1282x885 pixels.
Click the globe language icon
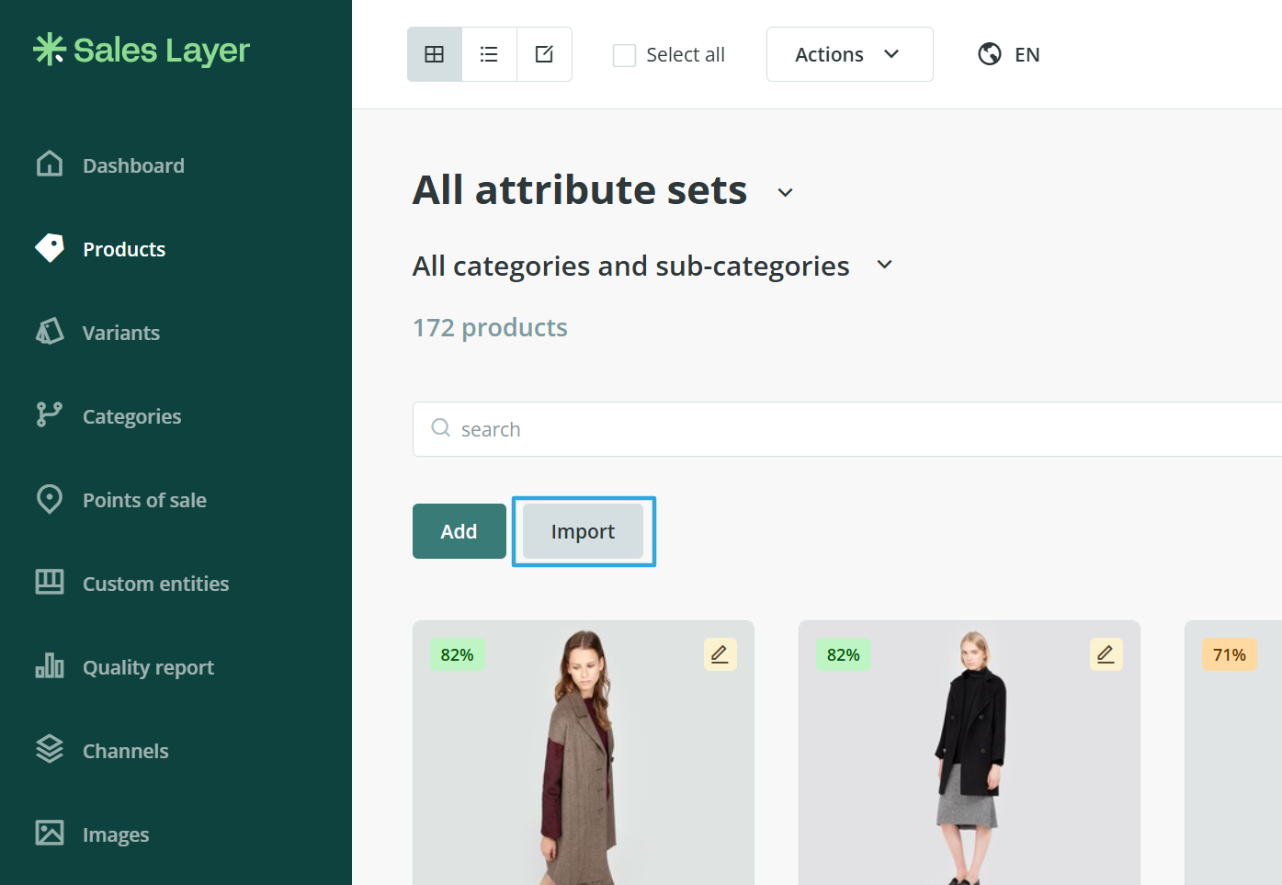coord(990,54)
